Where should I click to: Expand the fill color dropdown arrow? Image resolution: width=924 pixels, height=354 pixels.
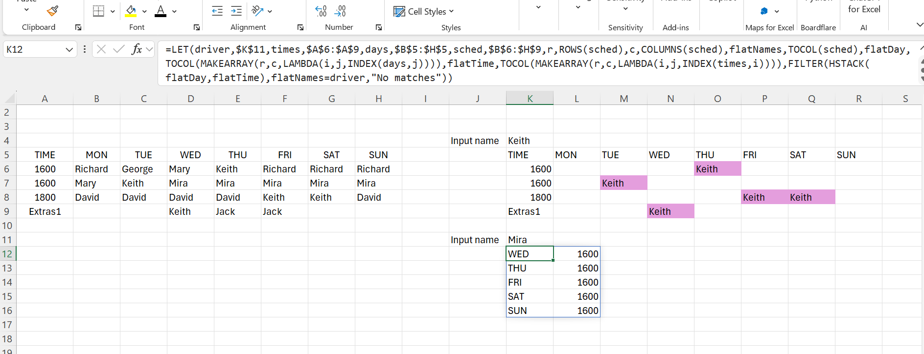coord(144,11)
